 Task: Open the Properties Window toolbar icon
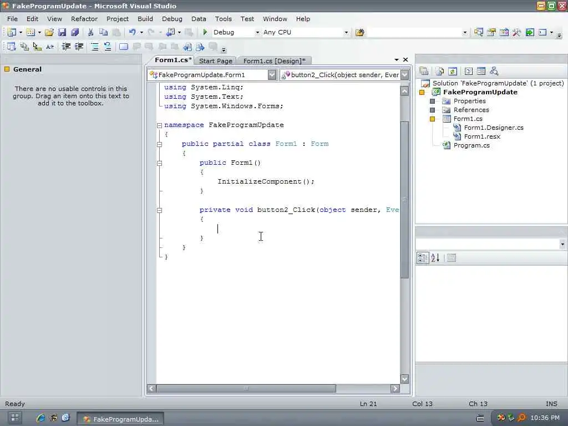click(491, 32)
